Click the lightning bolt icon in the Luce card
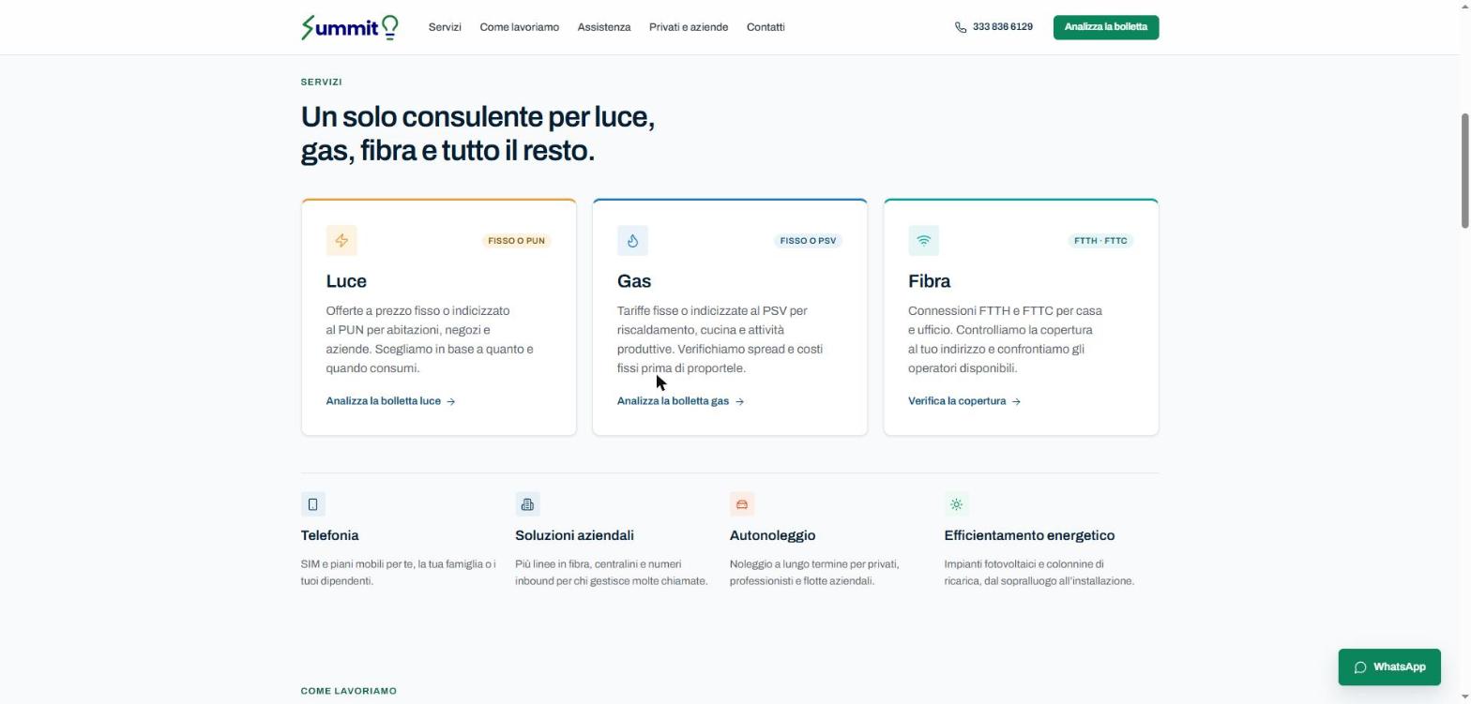The height and width of the screenshot is (704, 1471). click(x=341, y=241)
